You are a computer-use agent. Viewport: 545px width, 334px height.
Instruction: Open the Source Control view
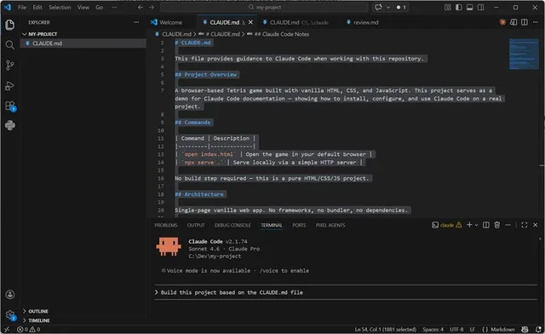coord(10,65)
